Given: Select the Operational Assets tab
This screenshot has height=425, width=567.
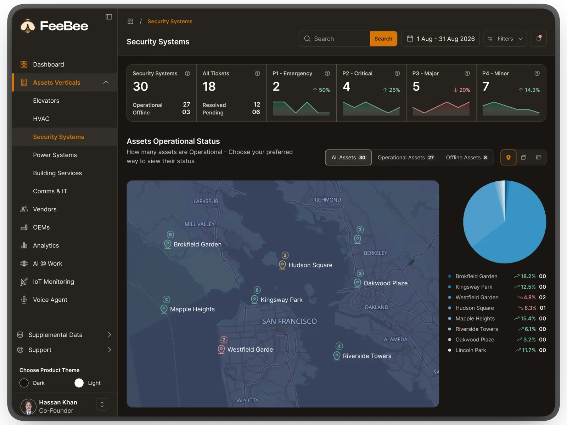Looking at the screenshot, I should 405,158.
